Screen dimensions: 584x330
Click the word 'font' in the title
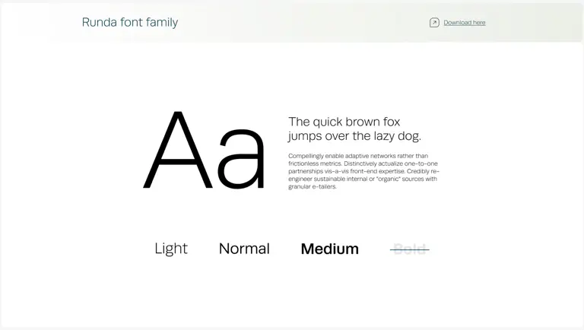(x=132, y=22)
